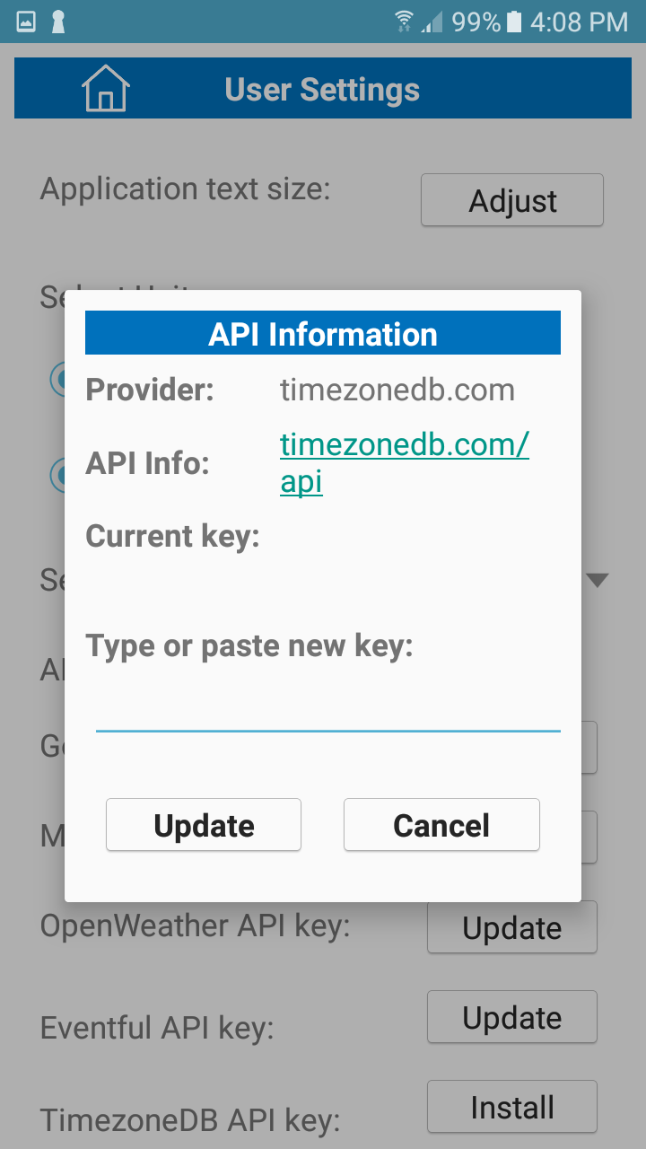
Task: Tap the battery icon in status bar
Action: (514, 22)
